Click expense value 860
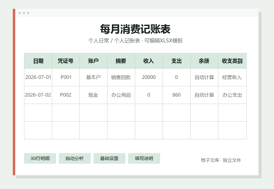This screenshot has height=189, width=274. click(177, 95)
